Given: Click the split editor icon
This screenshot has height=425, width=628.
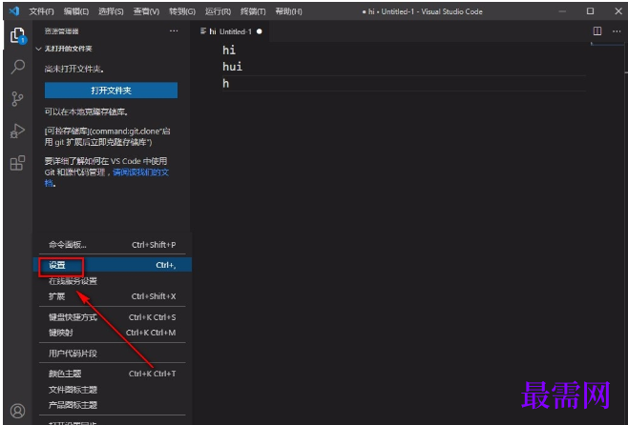Looking at the screenshot, I should pos(597,30).
